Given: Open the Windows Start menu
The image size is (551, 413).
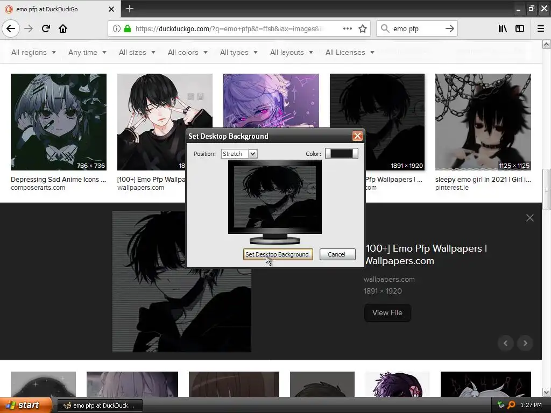Looking at the screenshot, I should tap(25, 405).
